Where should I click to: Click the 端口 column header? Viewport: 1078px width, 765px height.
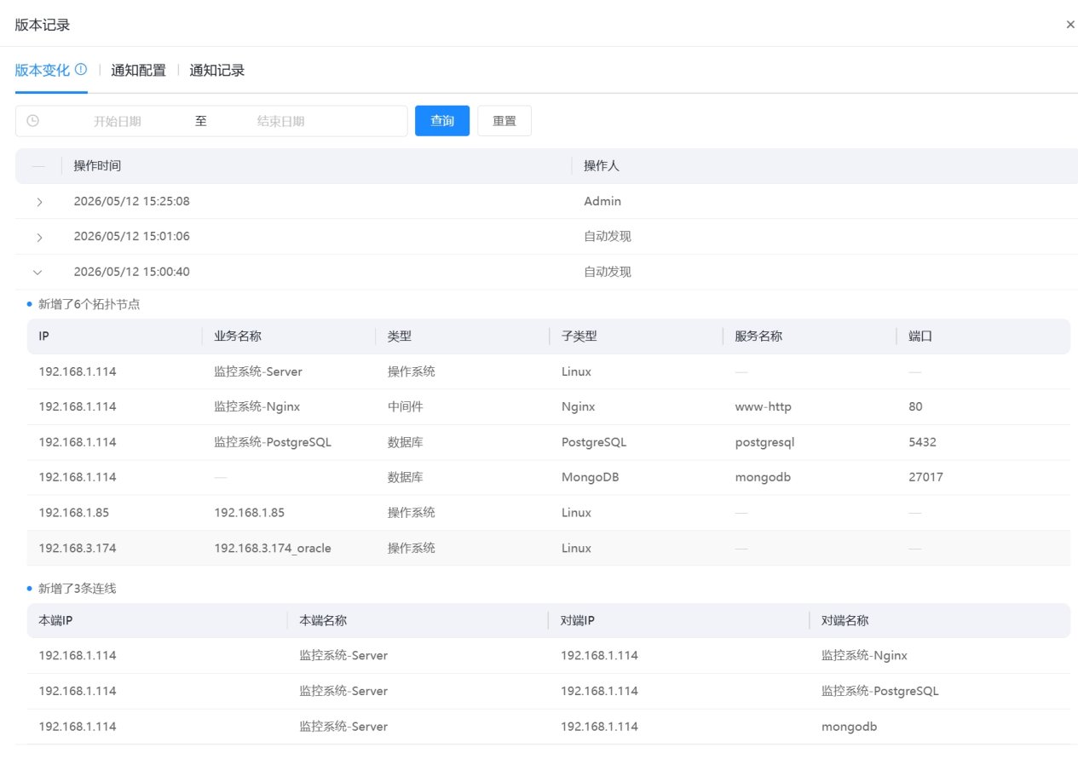(921, 336)
